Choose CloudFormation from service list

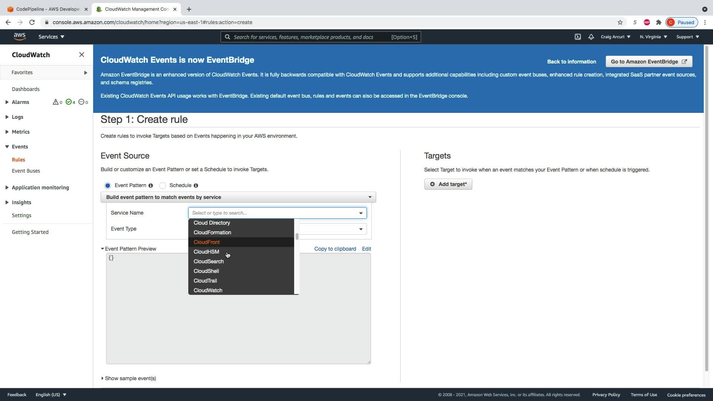tap(212, 232)
